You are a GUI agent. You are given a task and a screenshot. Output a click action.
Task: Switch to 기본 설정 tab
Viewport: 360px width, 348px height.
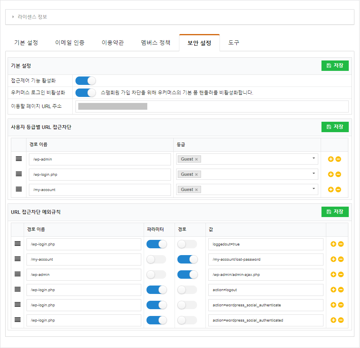point(26,42)
